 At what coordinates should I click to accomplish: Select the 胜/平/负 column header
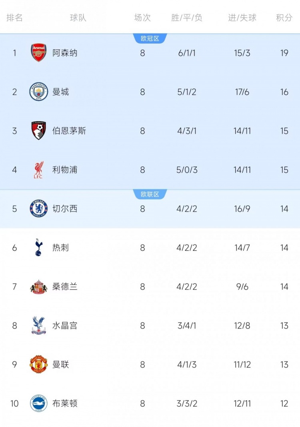coord(187,18)
